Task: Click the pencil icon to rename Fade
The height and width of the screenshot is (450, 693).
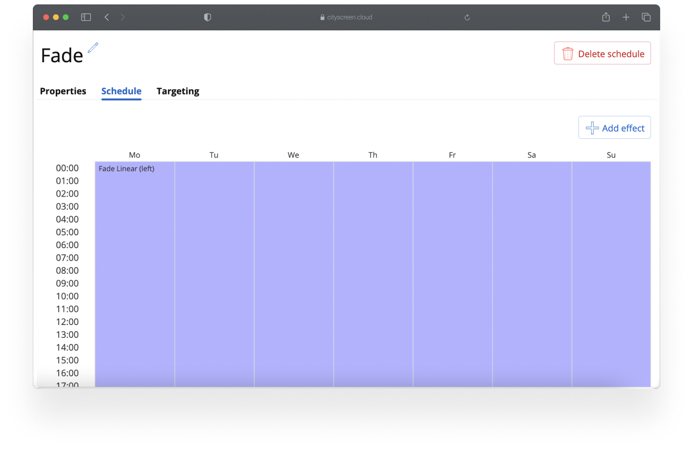Action: pyautogui.click(x=93, y=49)
